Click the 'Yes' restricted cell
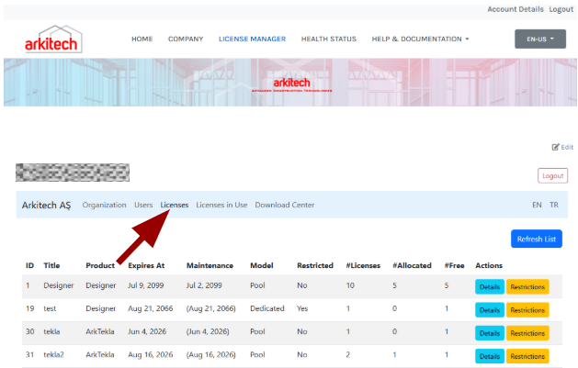This screenshot has height=368, width=578. pyautogui.click(x=302, y=308)
